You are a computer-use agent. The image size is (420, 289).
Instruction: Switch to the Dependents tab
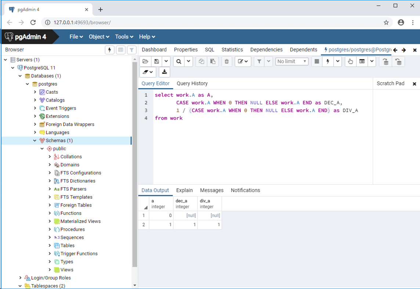point(304,50)
